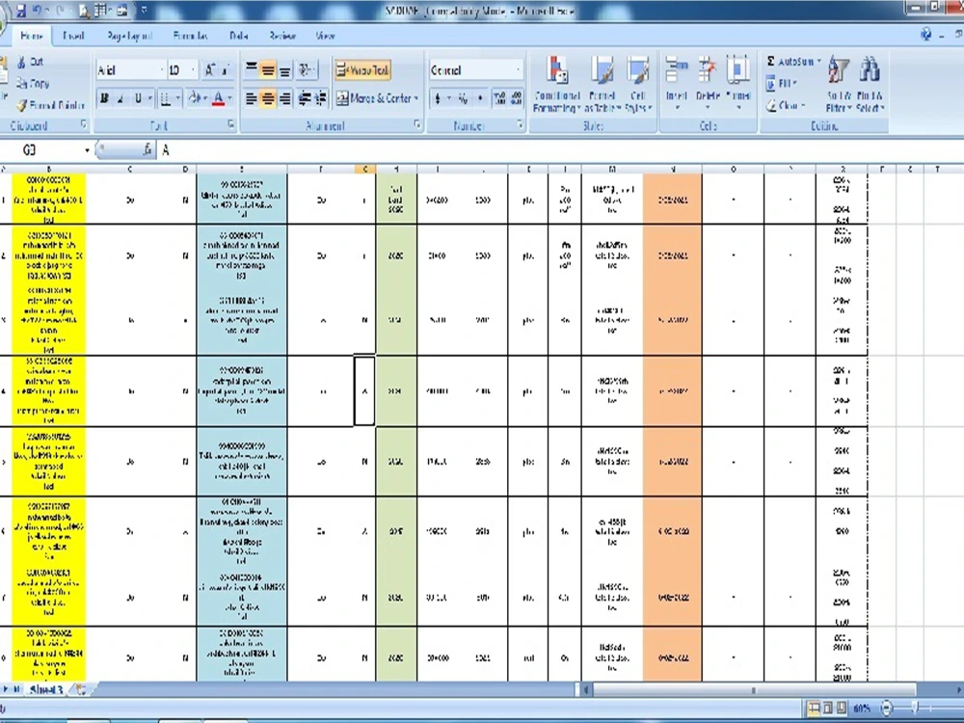The width and height of the screenshot is (964, 723).
Task: Open the Arial font name dropdown
Action: pos(162,70)
